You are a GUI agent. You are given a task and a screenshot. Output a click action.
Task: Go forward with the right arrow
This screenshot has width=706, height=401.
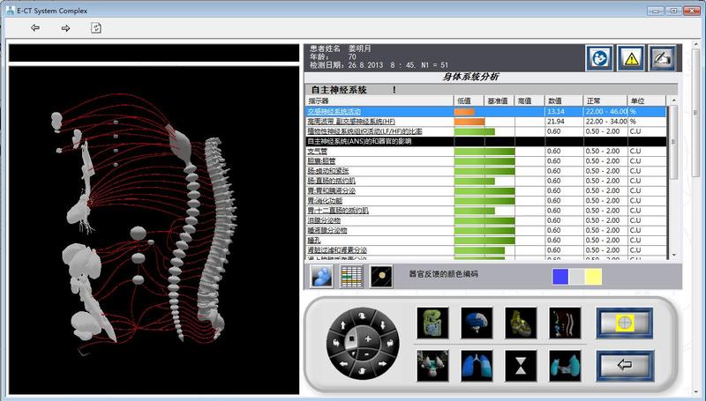pyautogui.click(x=65, y=28)
